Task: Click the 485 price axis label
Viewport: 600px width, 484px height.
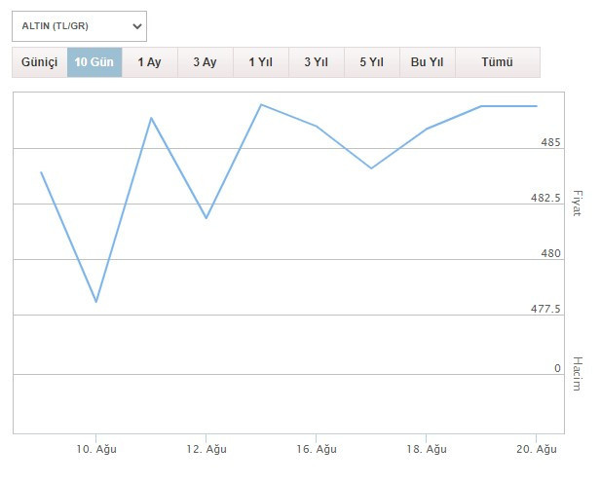Action: [550, 142]
